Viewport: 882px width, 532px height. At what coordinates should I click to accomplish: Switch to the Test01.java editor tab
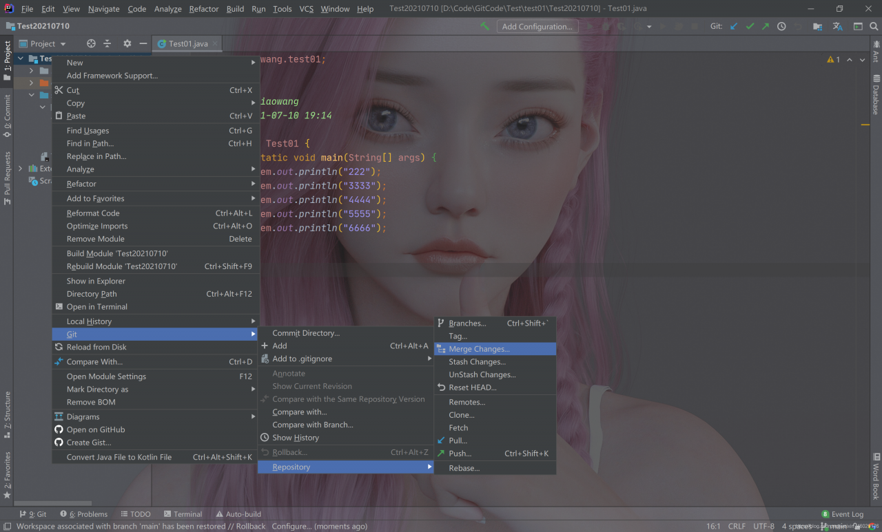click(187, 43)
